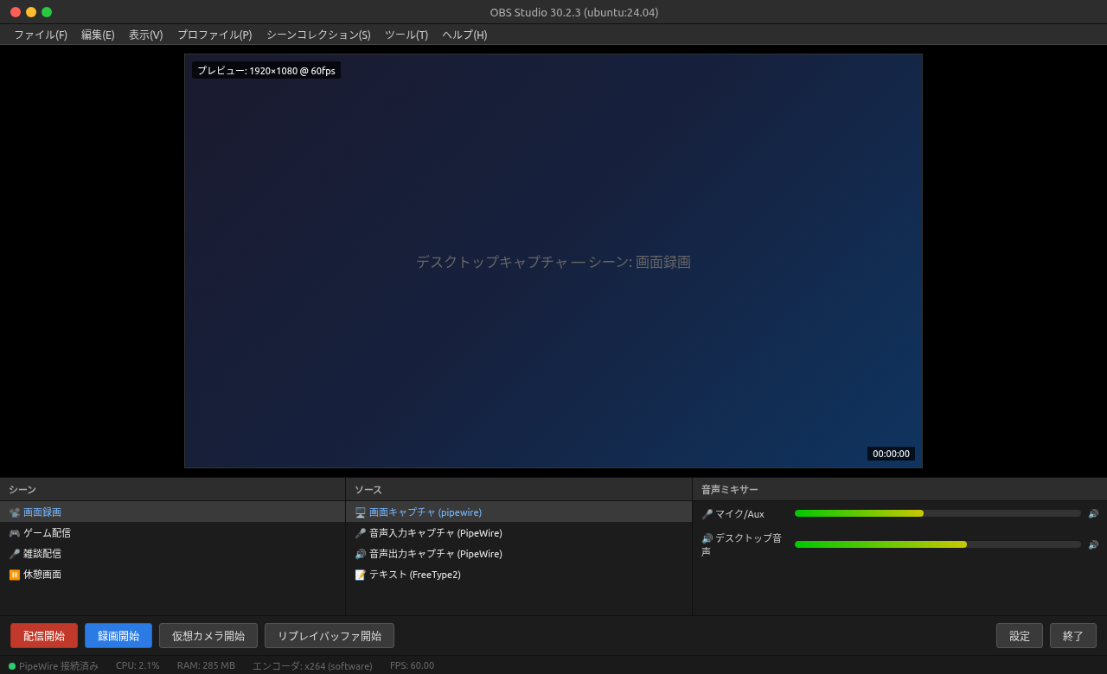Click the 00:00:00 timer in preview

pyautogui.click(x=891, y=454)
